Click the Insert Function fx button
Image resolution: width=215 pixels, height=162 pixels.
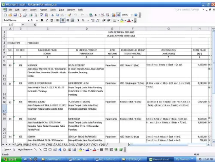click(x=35, y=25)
